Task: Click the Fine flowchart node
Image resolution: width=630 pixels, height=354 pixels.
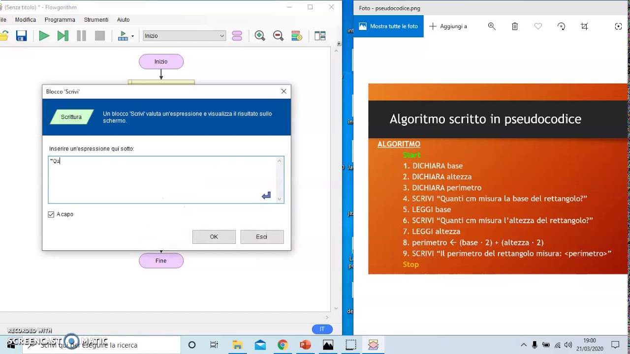Action: coord(161,261)
